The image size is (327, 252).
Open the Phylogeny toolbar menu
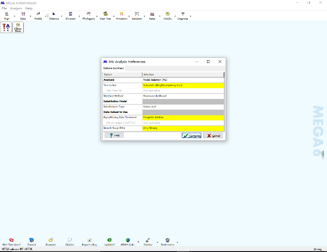point(88,15)
